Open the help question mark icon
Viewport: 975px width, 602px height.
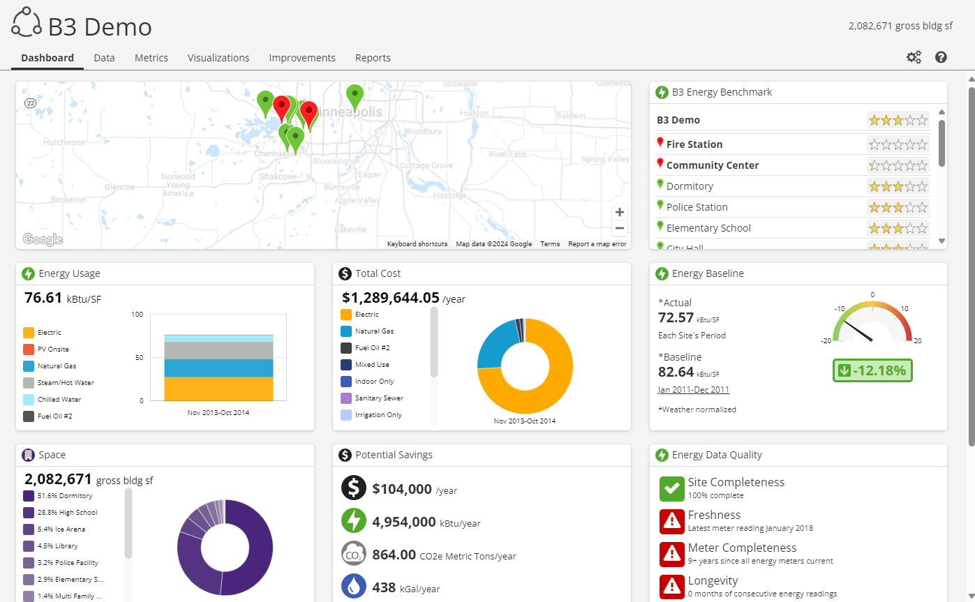941,57
